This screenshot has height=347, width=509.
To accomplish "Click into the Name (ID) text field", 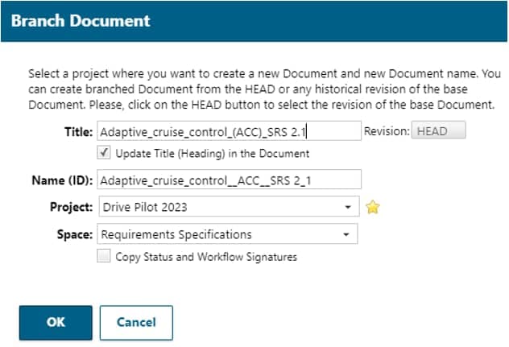I will pos(228,180).
